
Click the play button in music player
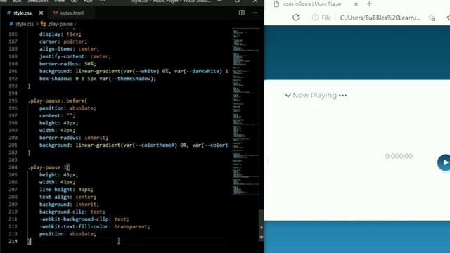click(x=444, y=162)
